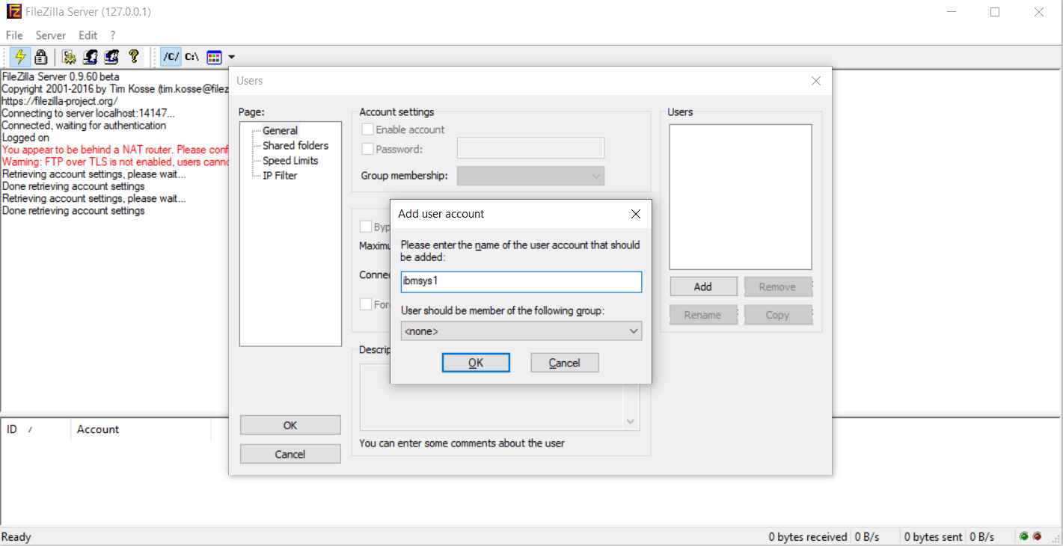Select Shared folders in Page tree
1063x546 pixels.
tap(295, 145)
